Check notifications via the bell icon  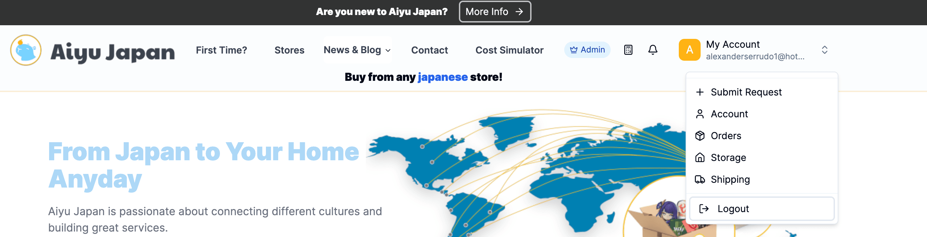click(653, 50)
